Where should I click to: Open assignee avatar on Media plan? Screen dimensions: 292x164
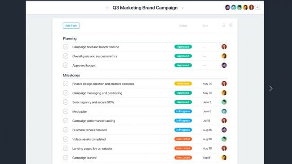[x=224, y=111]
